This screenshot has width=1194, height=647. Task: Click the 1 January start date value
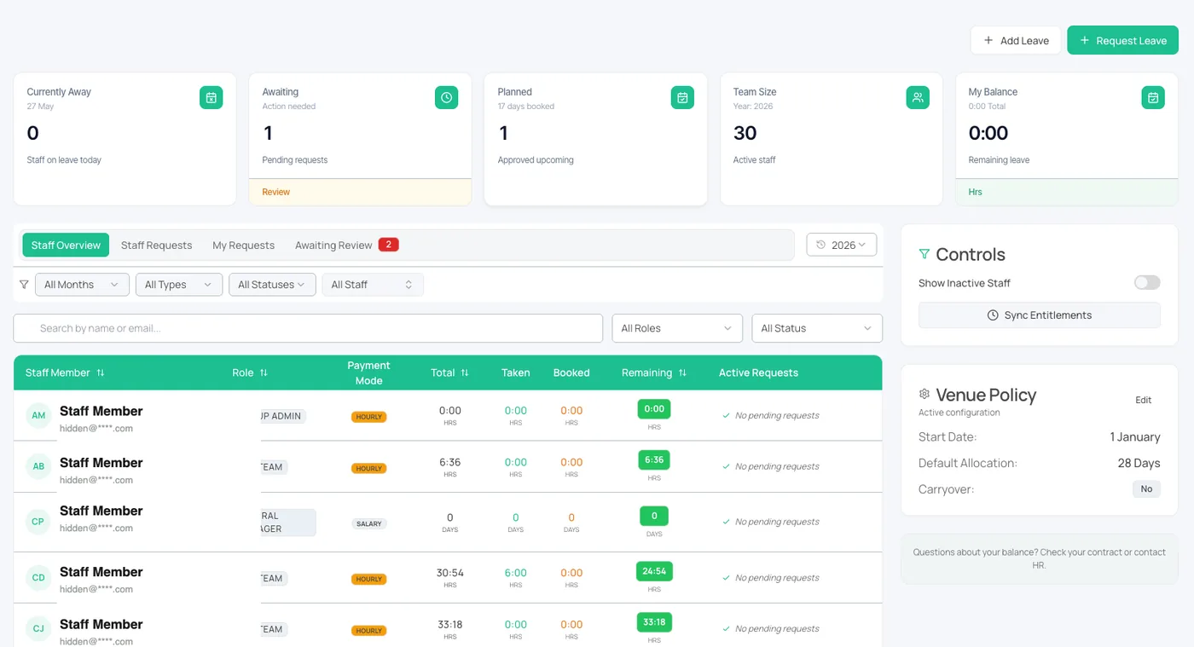[1134, 436]
